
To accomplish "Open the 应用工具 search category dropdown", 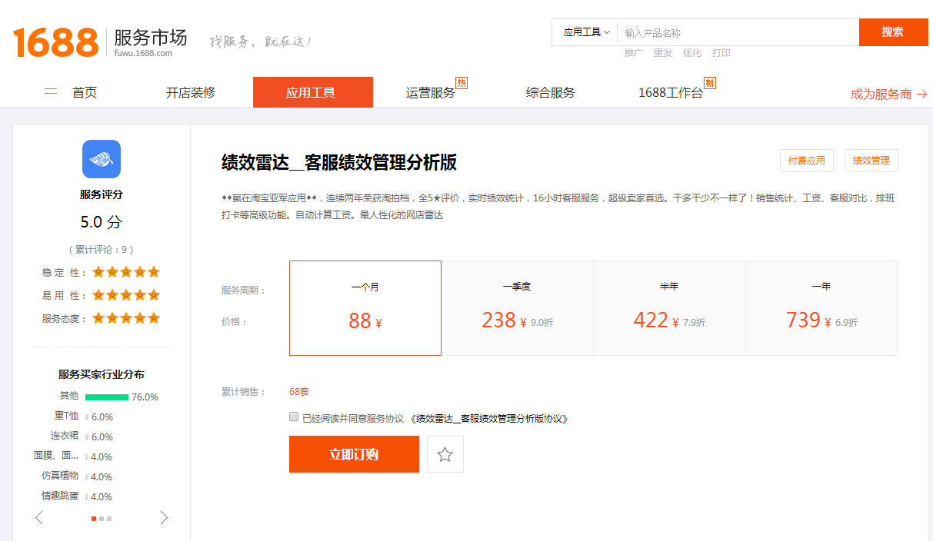I will (585, 32).
